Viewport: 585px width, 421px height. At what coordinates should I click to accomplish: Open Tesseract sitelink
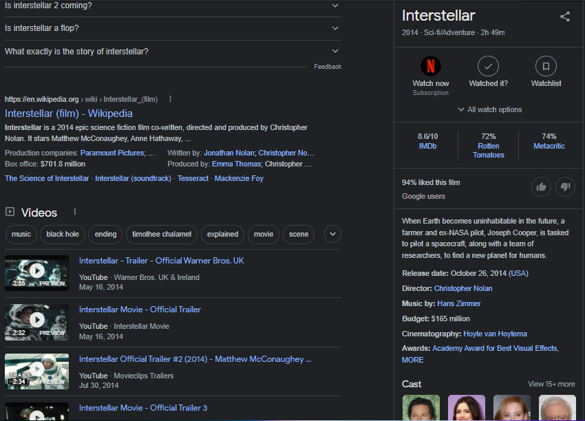193,178
